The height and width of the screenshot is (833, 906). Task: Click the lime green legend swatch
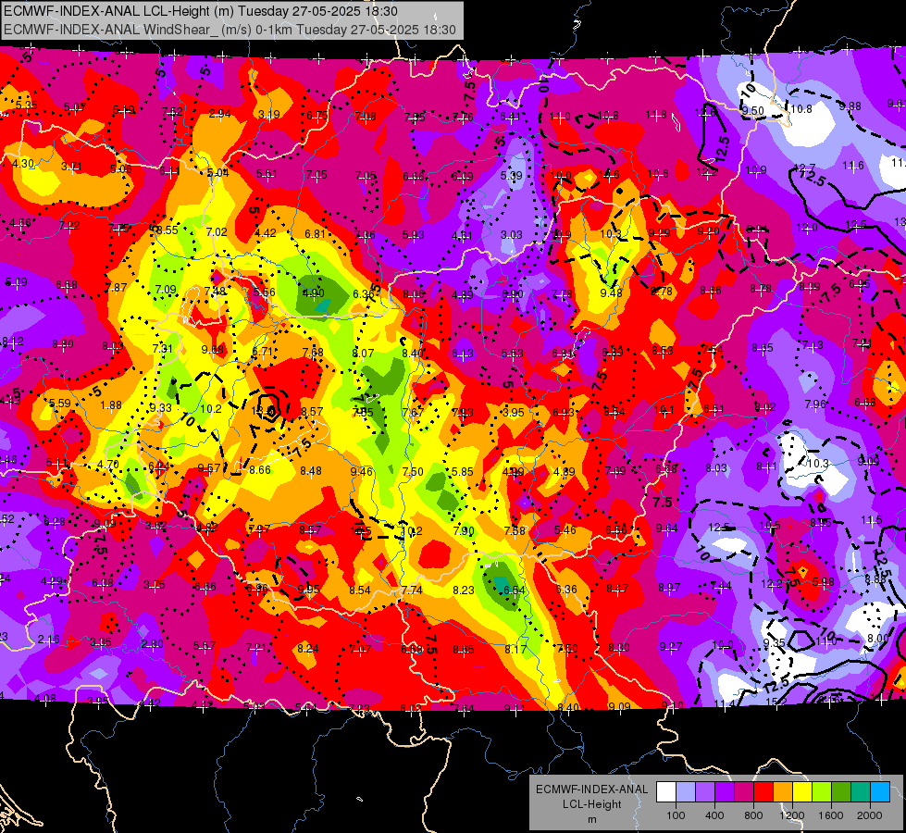coord(822,792)
